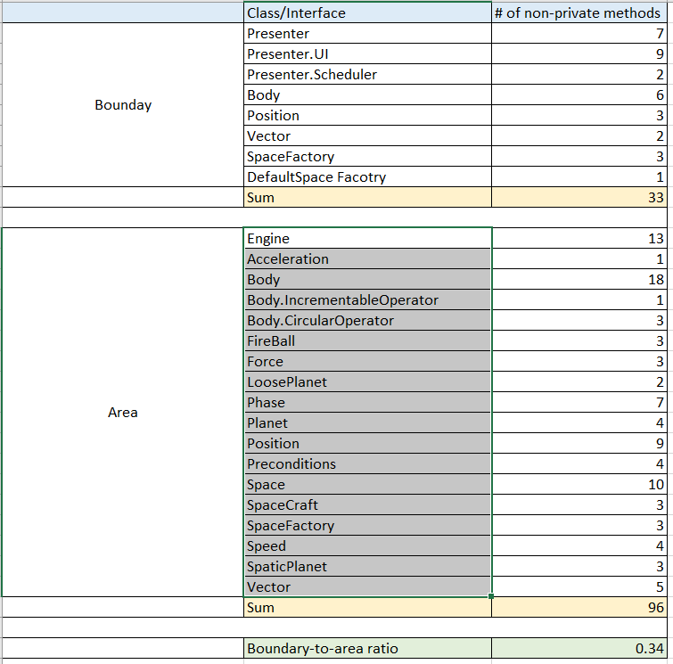This screenshot has height=664, width=673.
Task: Click the Presenter.UI cell
Action: coord(367,54)
